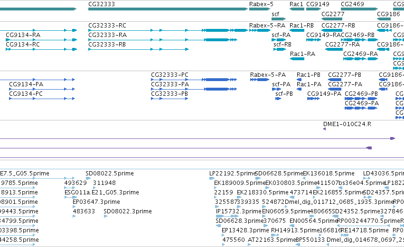The image size is (404, 247).
Task: Click the CG9134-PA protein label
Action: coord(26,84)
